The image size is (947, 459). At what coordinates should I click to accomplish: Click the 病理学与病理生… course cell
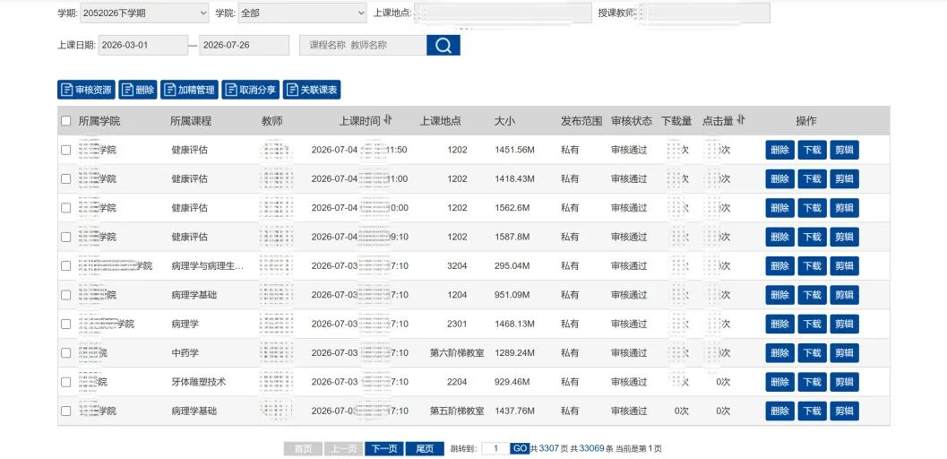[208, 265]
